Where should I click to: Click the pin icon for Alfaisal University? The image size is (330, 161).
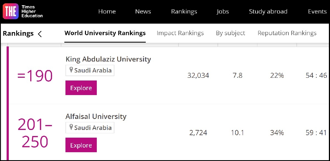tap(71, 127)
